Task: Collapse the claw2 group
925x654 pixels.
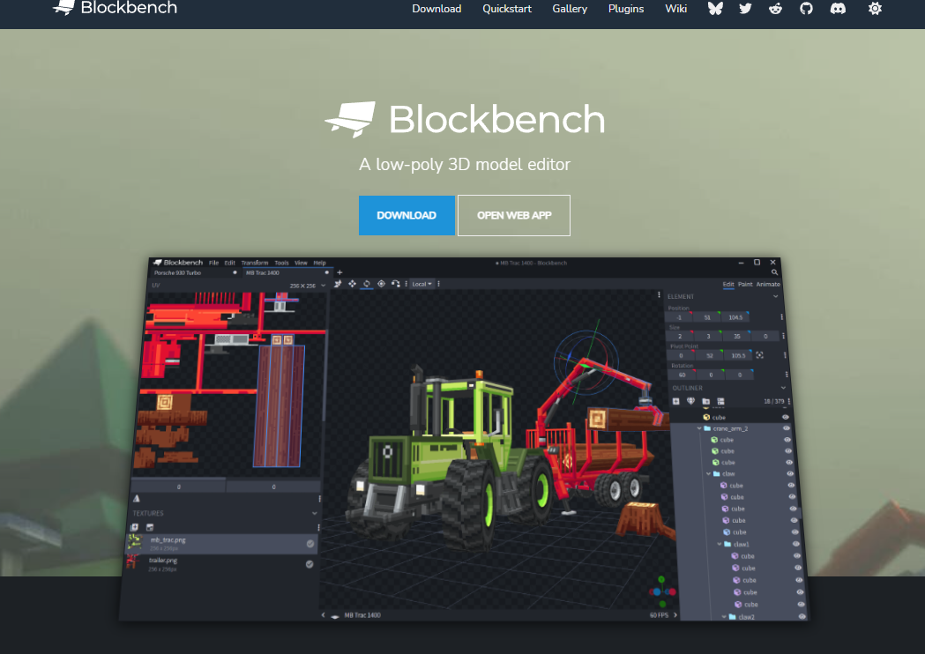Action: pos(724,617)
